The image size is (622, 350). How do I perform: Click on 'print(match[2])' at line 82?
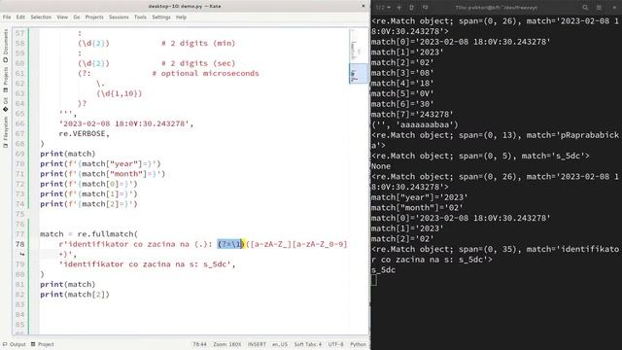75,295
